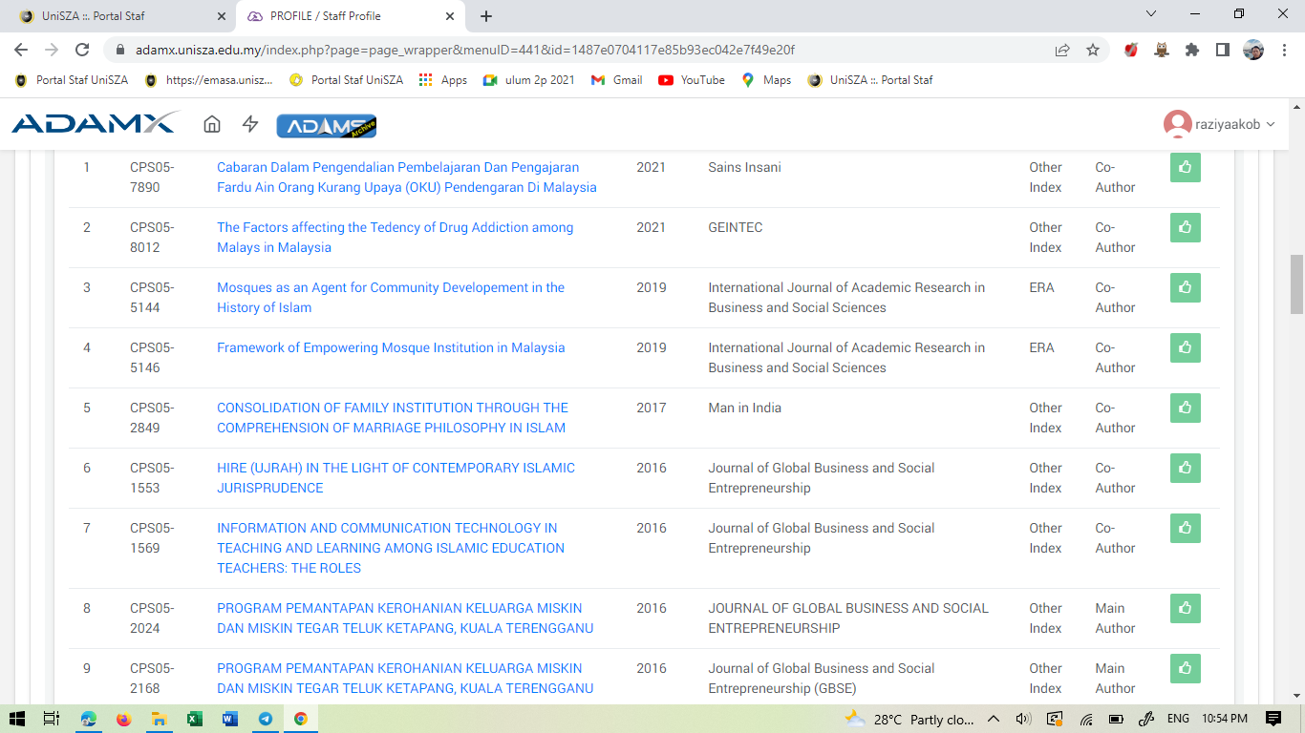Open Framework of Empowering Mosque Institution link

(x=391, y=347)
